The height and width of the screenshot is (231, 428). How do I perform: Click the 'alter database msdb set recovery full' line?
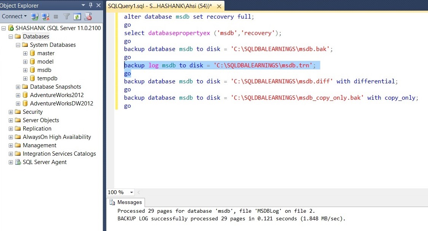coord(189,17)
